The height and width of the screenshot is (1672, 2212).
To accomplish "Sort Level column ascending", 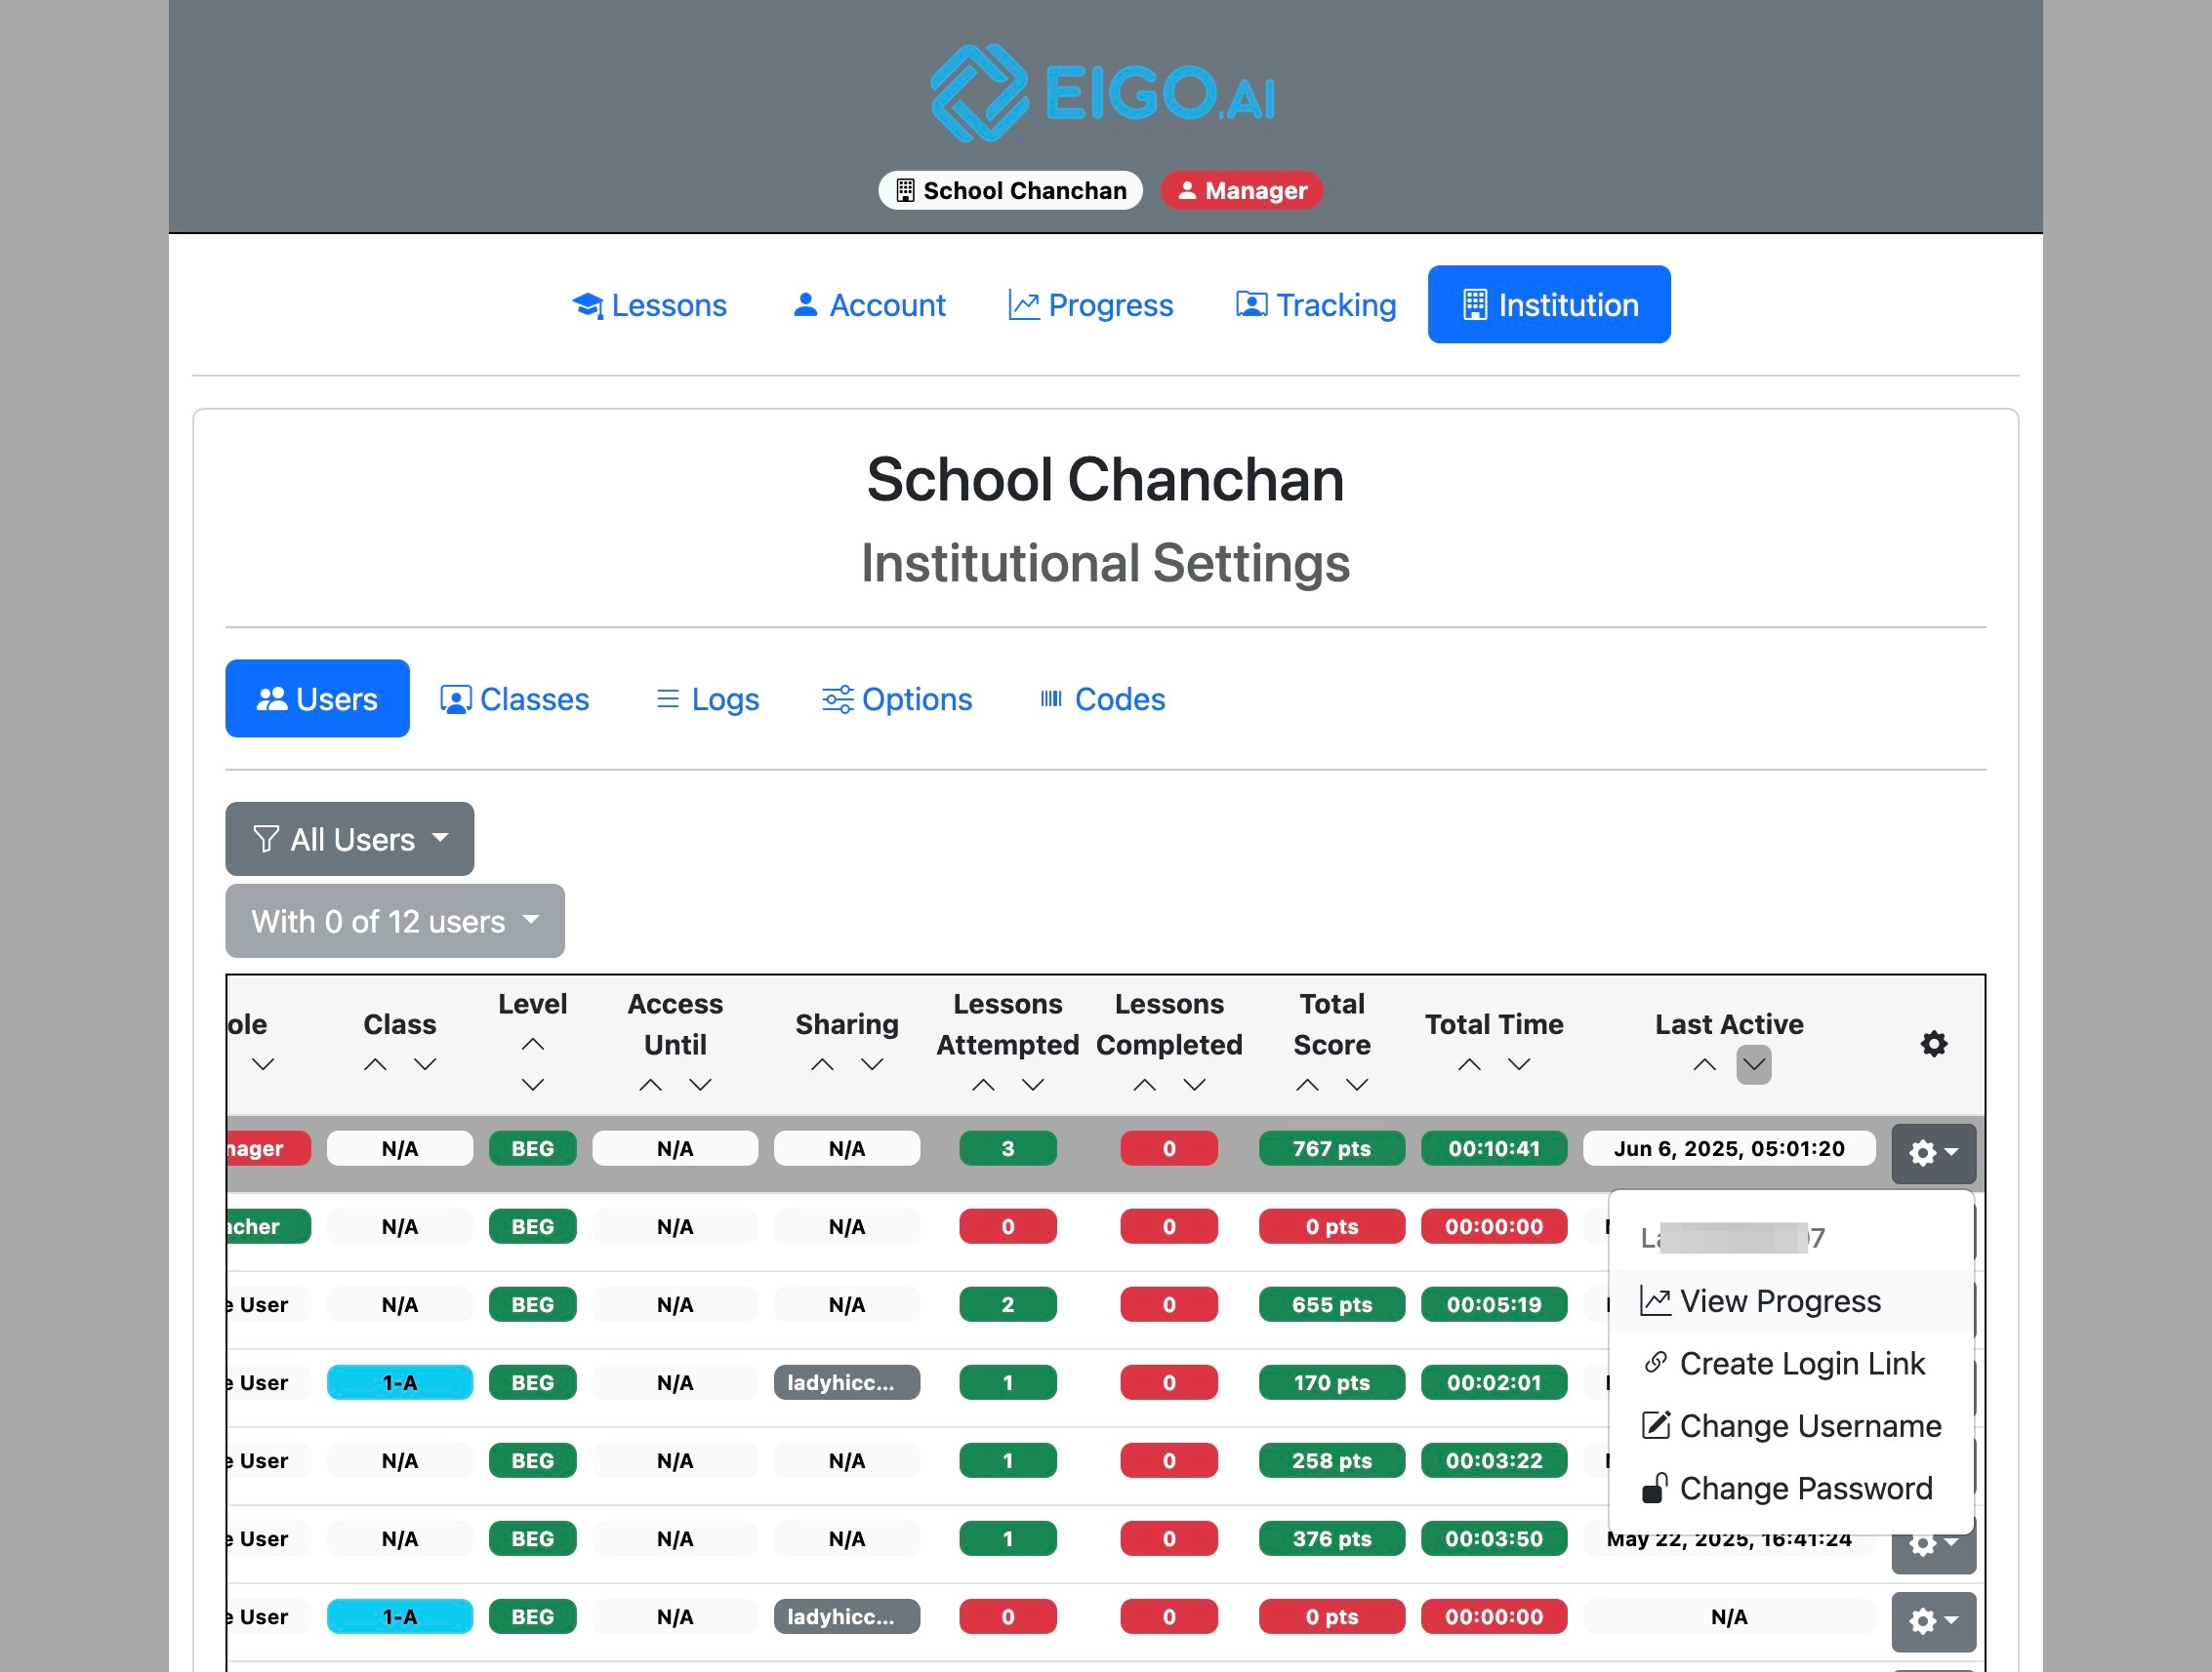I will point(533,1045).
